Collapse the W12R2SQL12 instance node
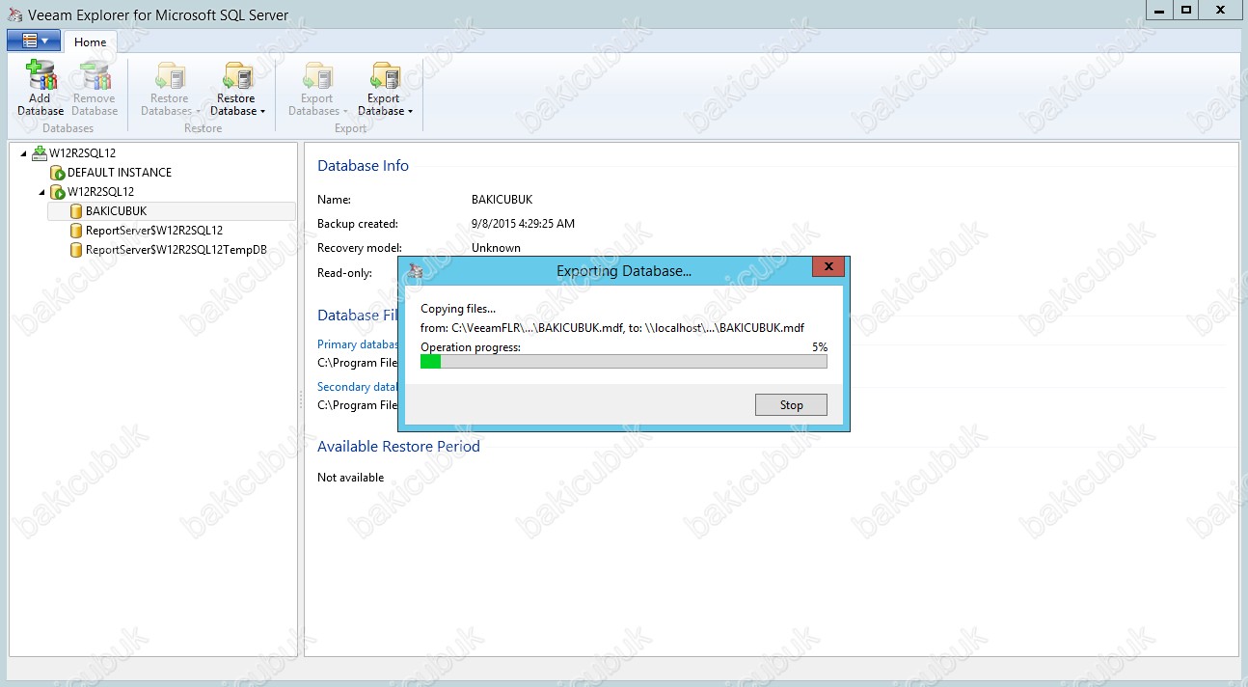1248x687 pixels. pos(41,192)
